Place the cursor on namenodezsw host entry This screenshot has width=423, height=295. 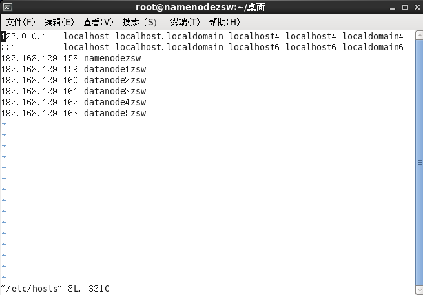[x=112, y=58]
